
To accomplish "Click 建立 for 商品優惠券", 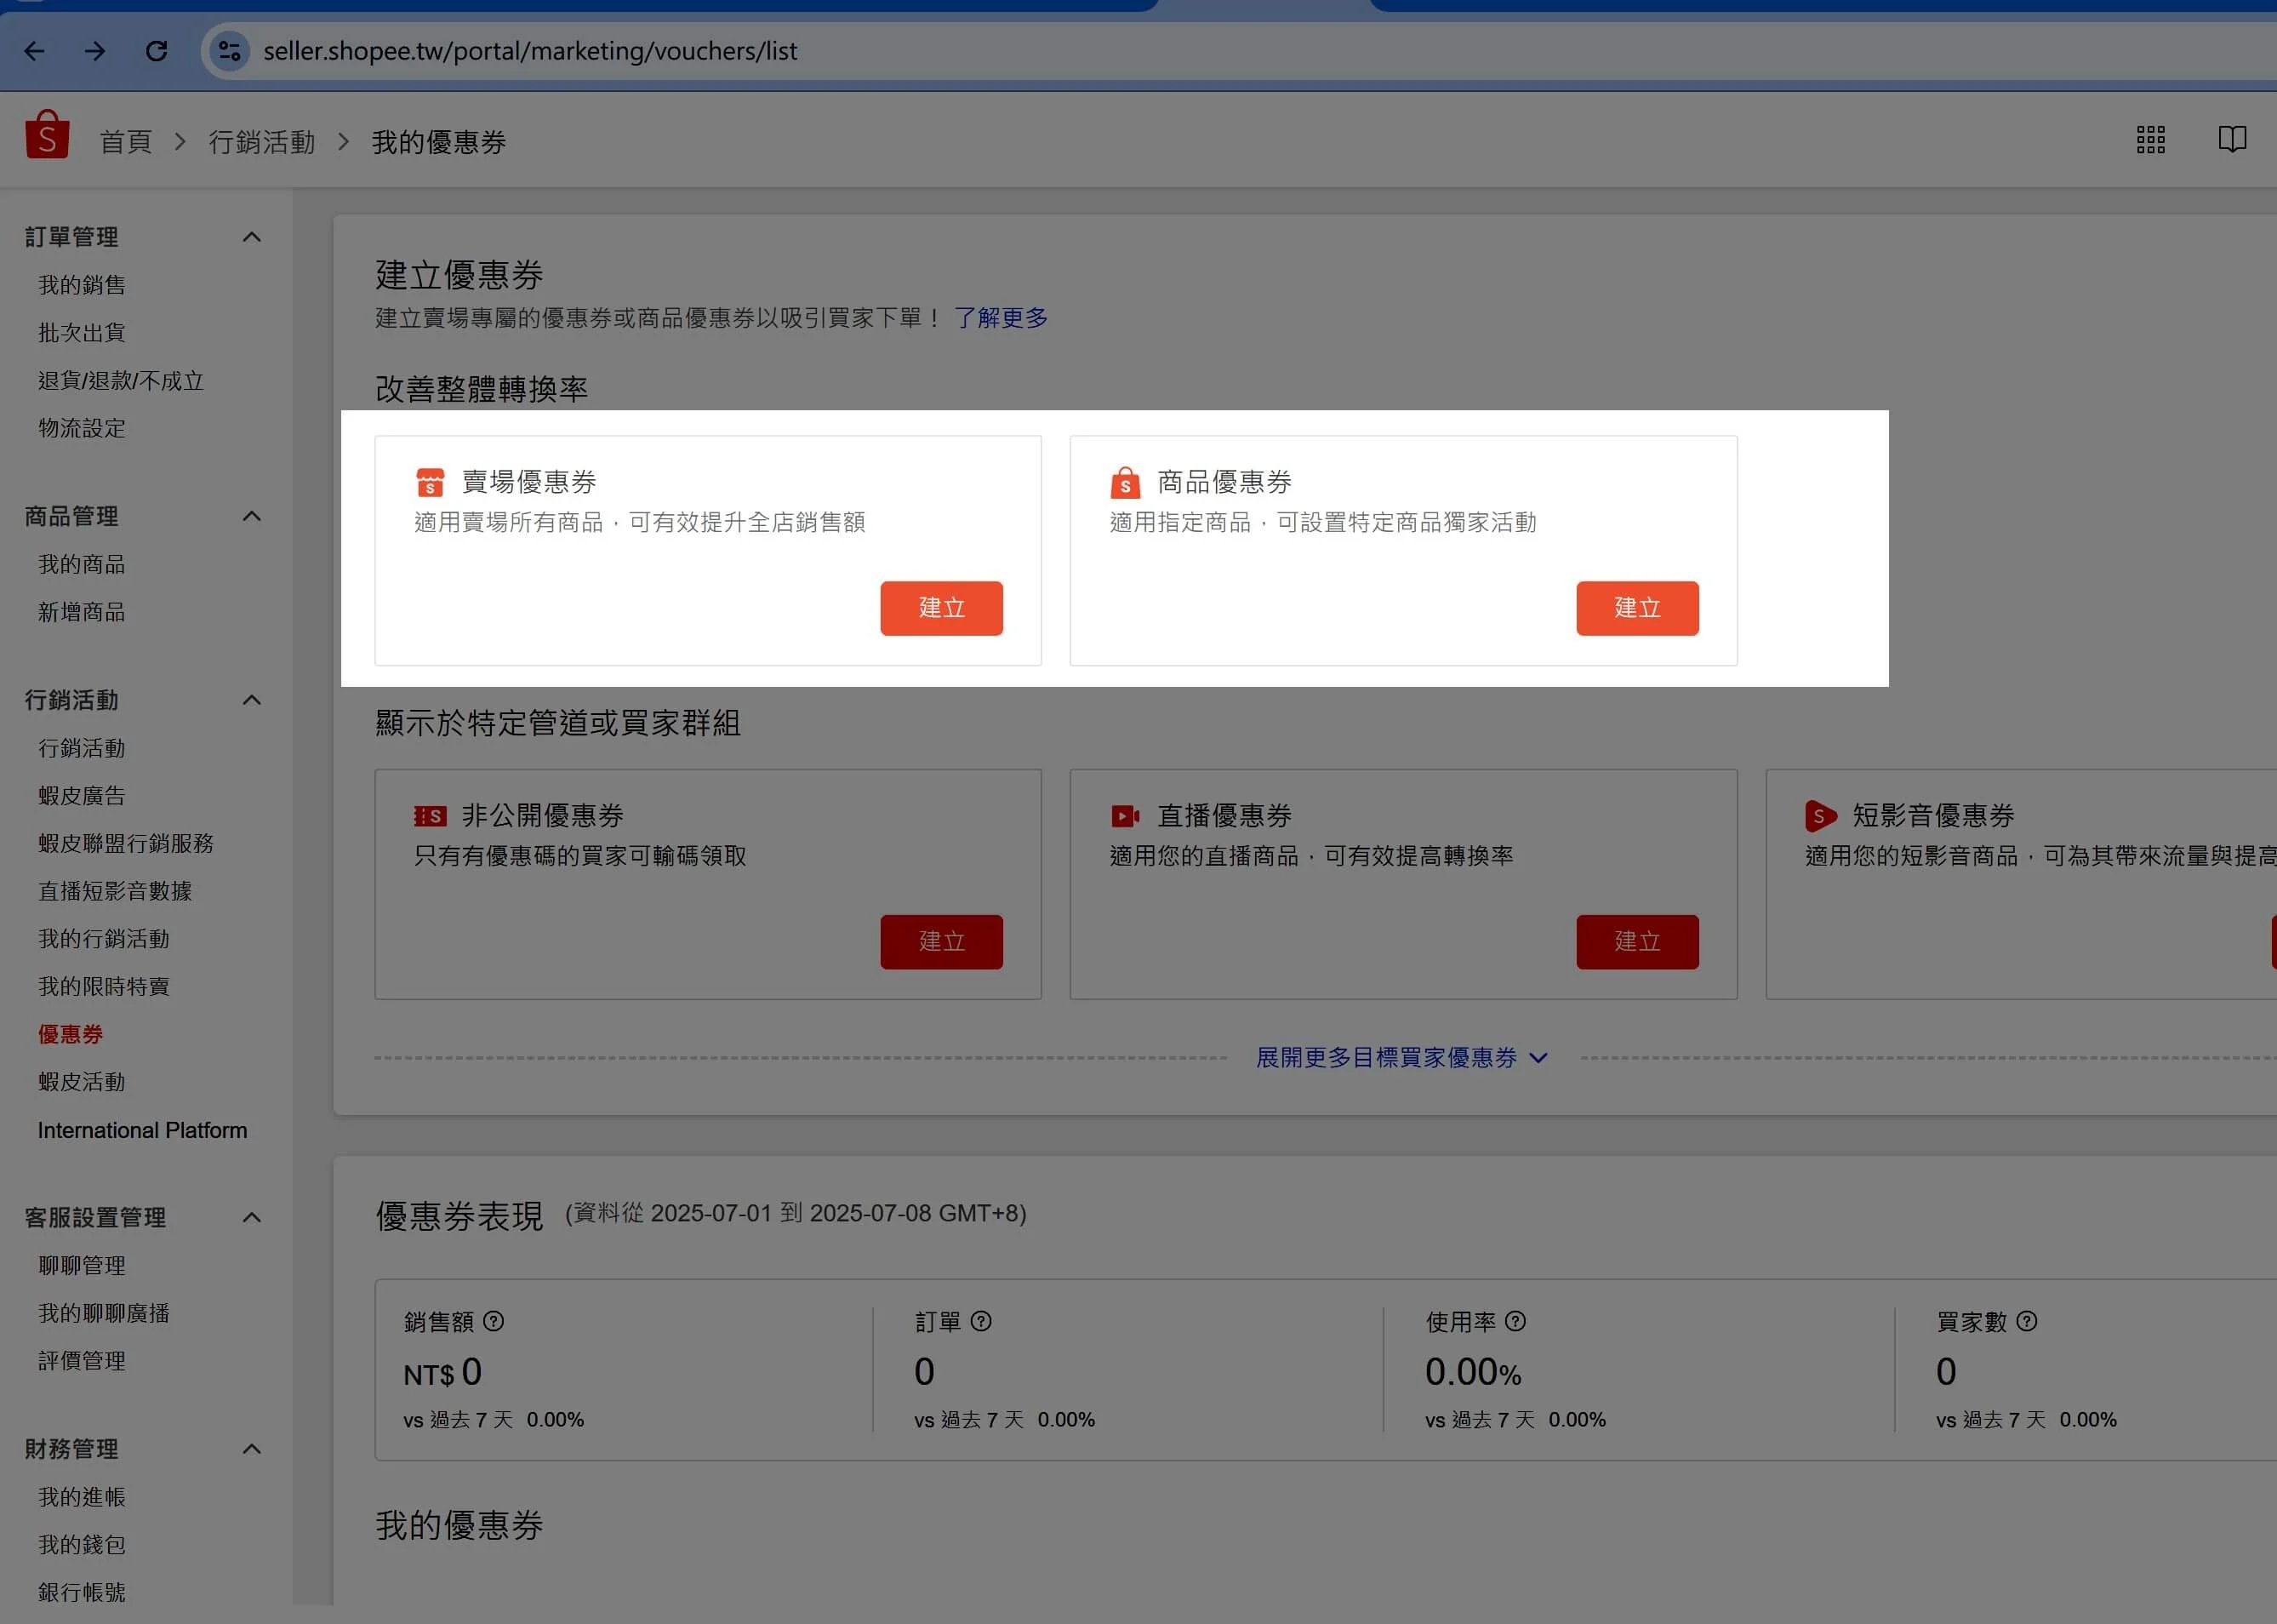I will [x=1637, y=608].
